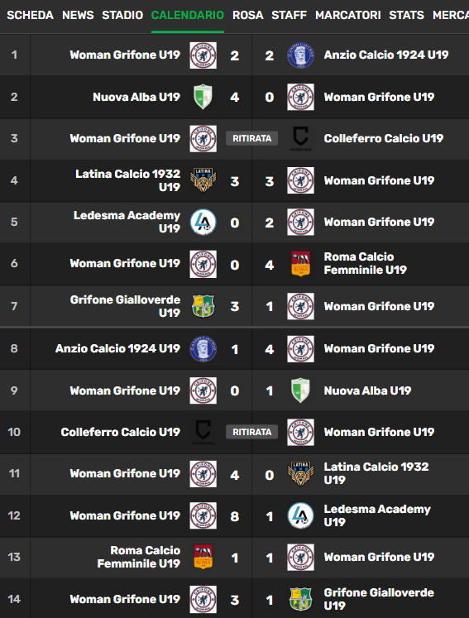Go to the STADIO tab

click(122, 15)
